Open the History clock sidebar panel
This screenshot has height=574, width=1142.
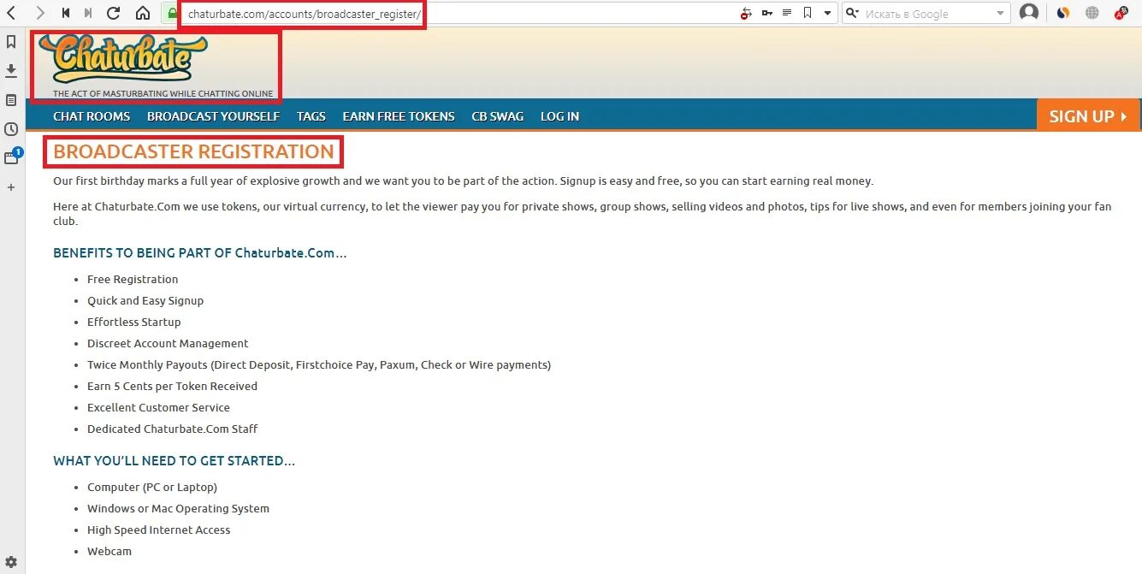point(11,129)
